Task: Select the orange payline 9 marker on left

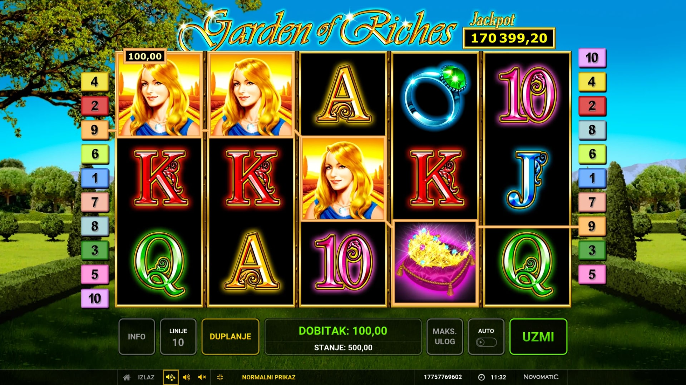Action: tap(95, 130)
